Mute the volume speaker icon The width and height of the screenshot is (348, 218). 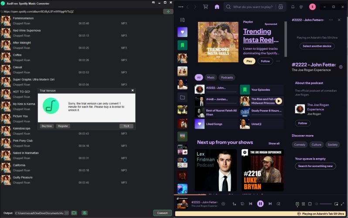[317, 204]
